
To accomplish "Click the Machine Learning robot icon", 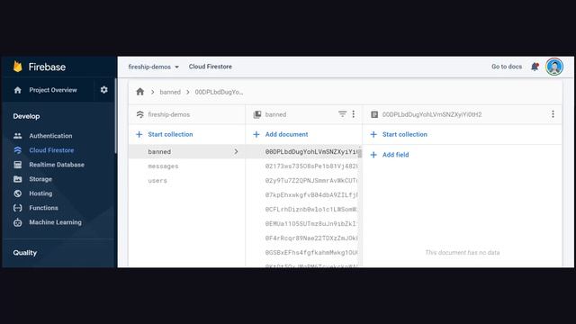I will [18, 222].
